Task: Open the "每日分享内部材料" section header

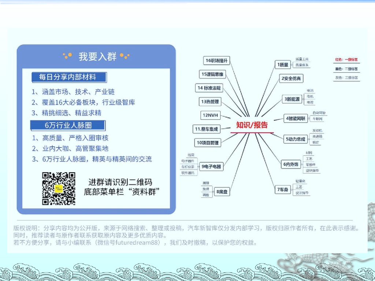Action: point(68,78)
